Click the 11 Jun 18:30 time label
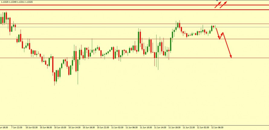The height and width of the screenshot is (130, 269). click(175, 128)
